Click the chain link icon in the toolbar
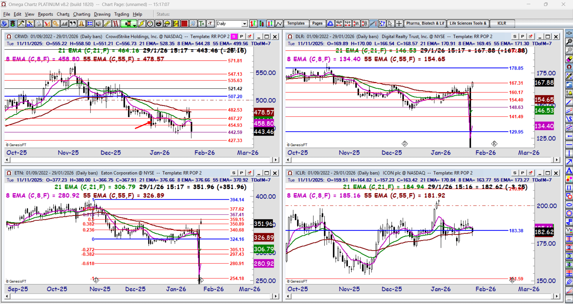This screenshot has width=573, height=304. [x=107, y=24]
